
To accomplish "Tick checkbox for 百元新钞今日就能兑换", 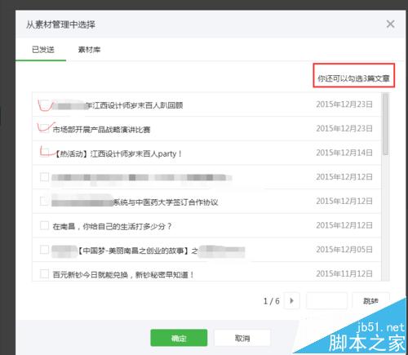I will pos(44,273).
